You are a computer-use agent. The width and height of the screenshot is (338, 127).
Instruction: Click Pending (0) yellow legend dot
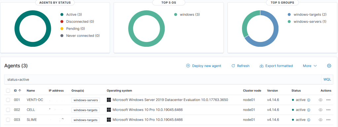point(62,29)
